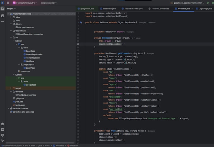The image size is (214, 147).
Task: Click the Debug bug icon
Action: (x=213, y=3)
